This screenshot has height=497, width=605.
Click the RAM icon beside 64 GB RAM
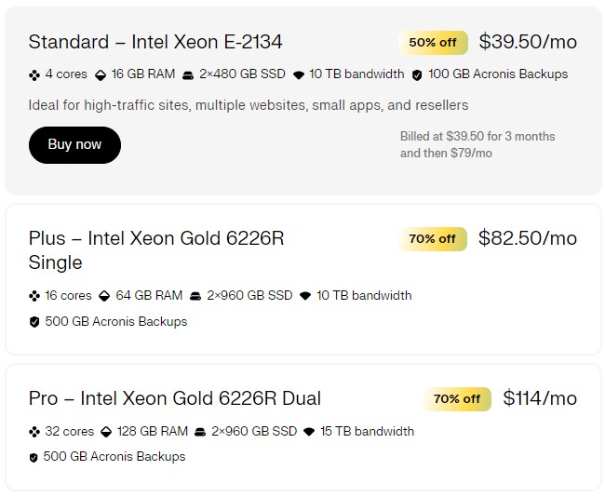[104, 296]
